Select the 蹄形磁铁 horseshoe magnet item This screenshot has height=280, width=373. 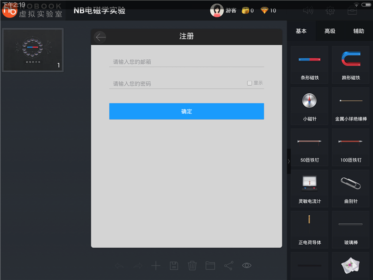[351, 65]
